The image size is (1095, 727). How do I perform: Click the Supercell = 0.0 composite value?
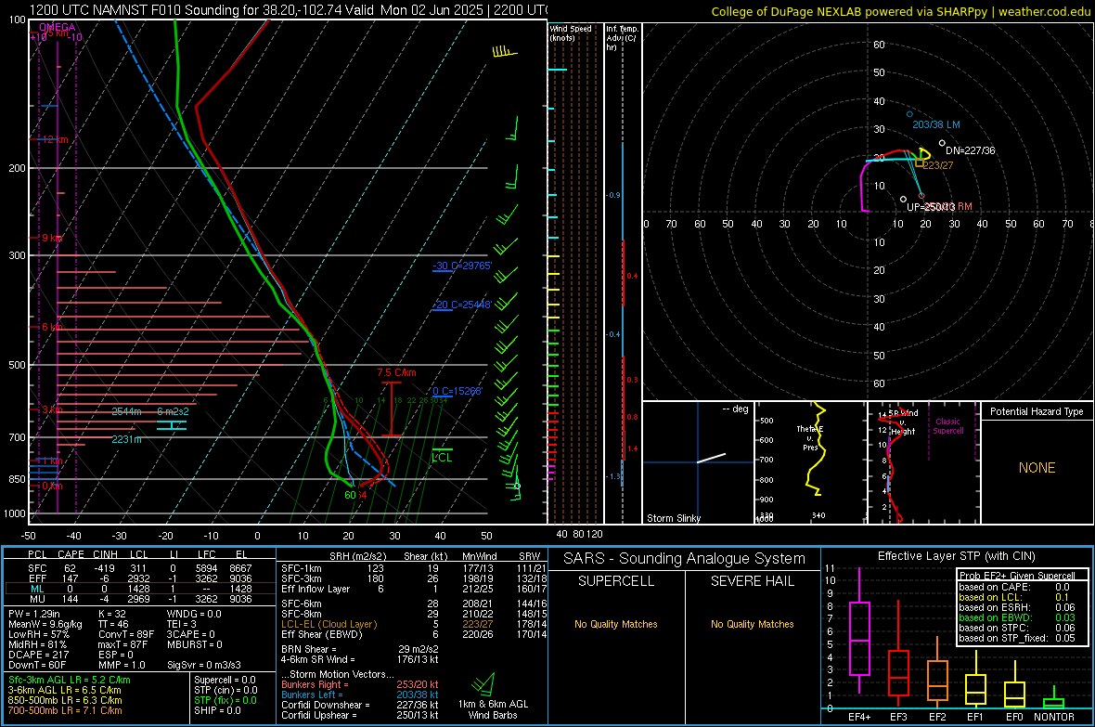(x=225, y=680)
